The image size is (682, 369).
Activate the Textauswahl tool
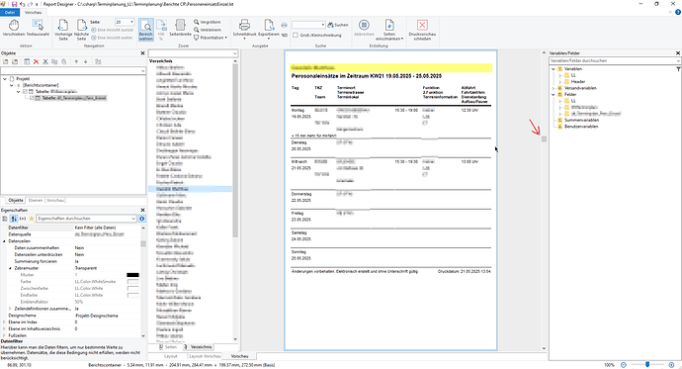38,29
